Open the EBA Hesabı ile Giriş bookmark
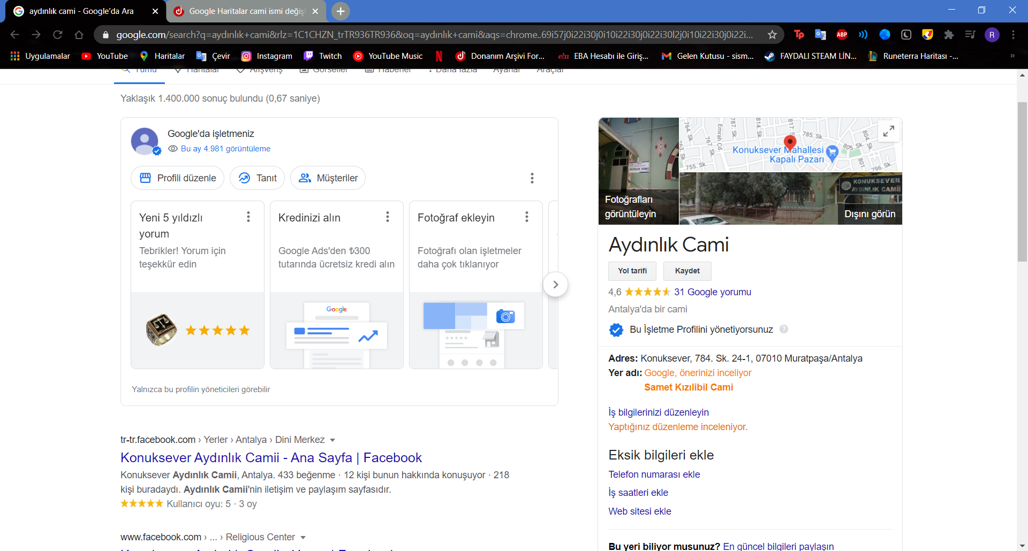The height and width of the screenshot is (551, 1028). pos(603,56)
